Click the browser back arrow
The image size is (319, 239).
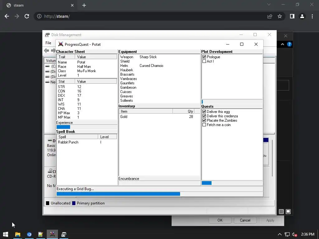7,16
